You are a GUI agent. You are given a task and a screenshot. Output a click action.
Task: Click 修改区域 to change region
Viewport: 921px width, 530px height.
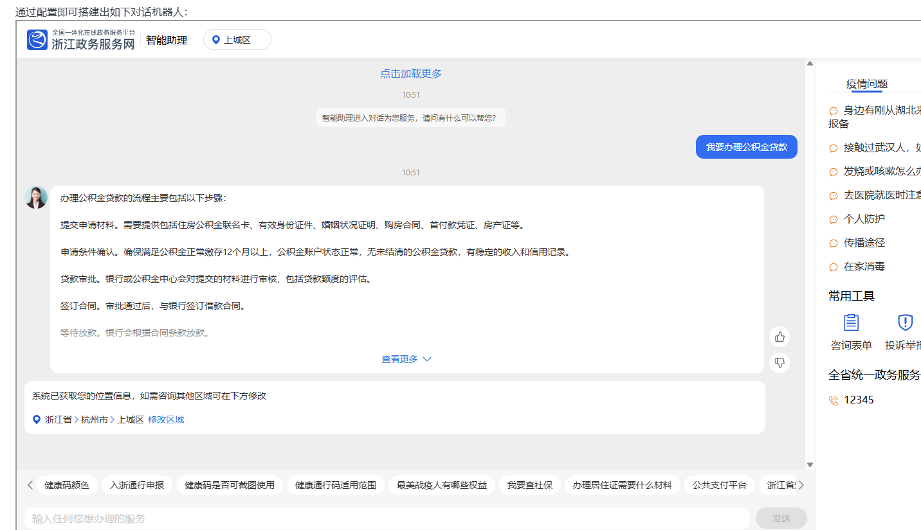coord(166,420)
